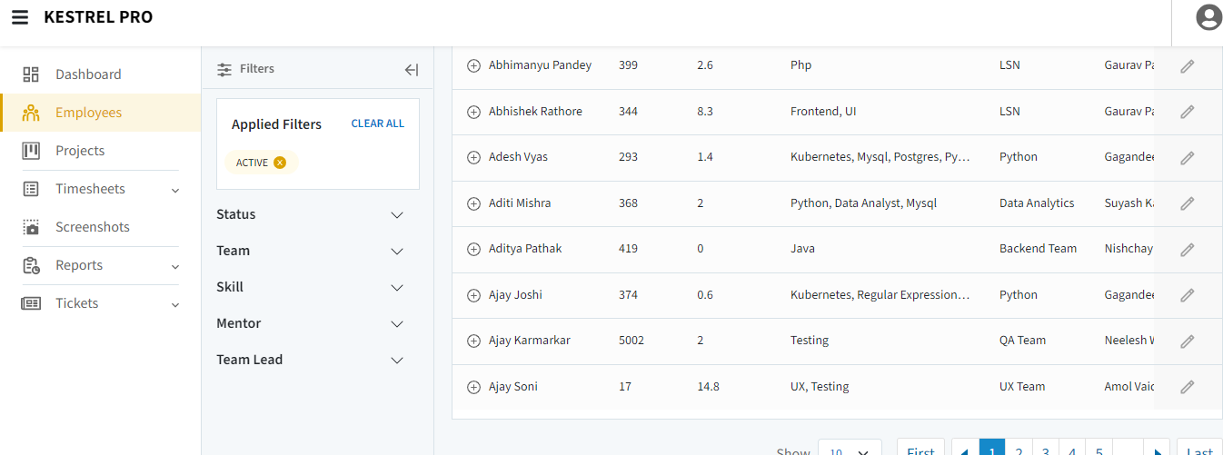Viewport: 1223px width, 455px height.
Task: Click the Projects board icon
Action: 31,151
